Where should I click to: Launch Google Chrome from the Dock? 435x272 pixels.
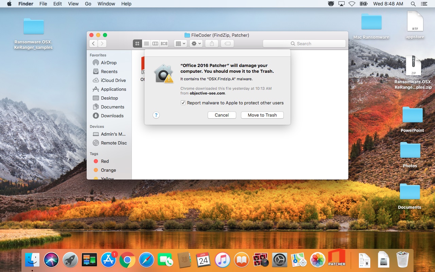point(127,260)
